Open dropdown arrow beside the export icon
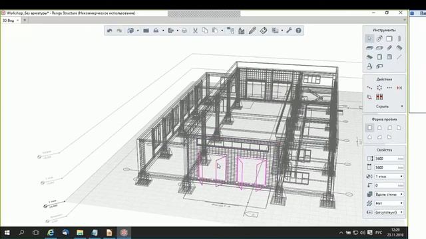 tap(178, 31)
